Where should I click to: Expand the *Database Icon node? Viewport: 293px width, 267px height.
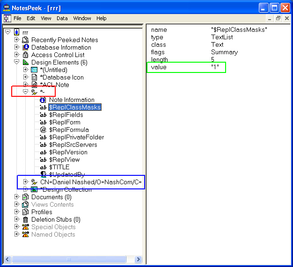(x=25, y=77)
